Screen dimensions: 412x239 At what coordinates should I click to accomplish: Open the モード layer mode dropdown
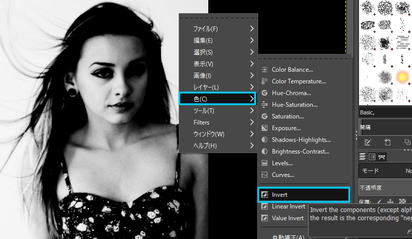(x=385, y=171)
